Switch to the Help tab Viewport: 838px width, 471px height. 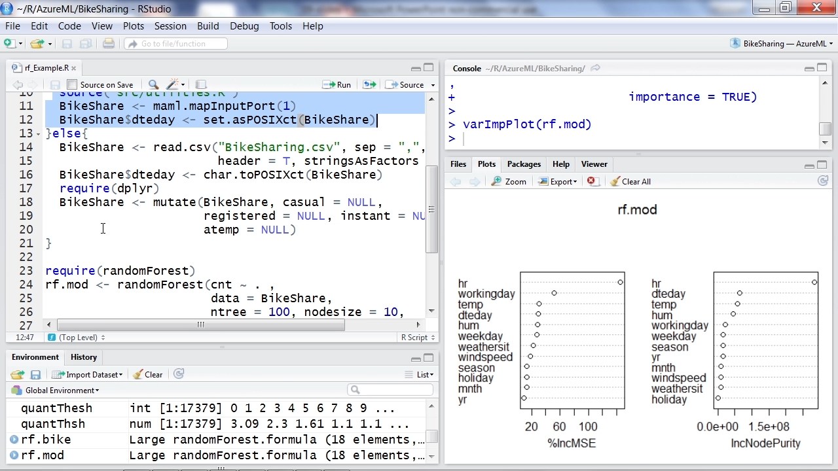[561, 164]
